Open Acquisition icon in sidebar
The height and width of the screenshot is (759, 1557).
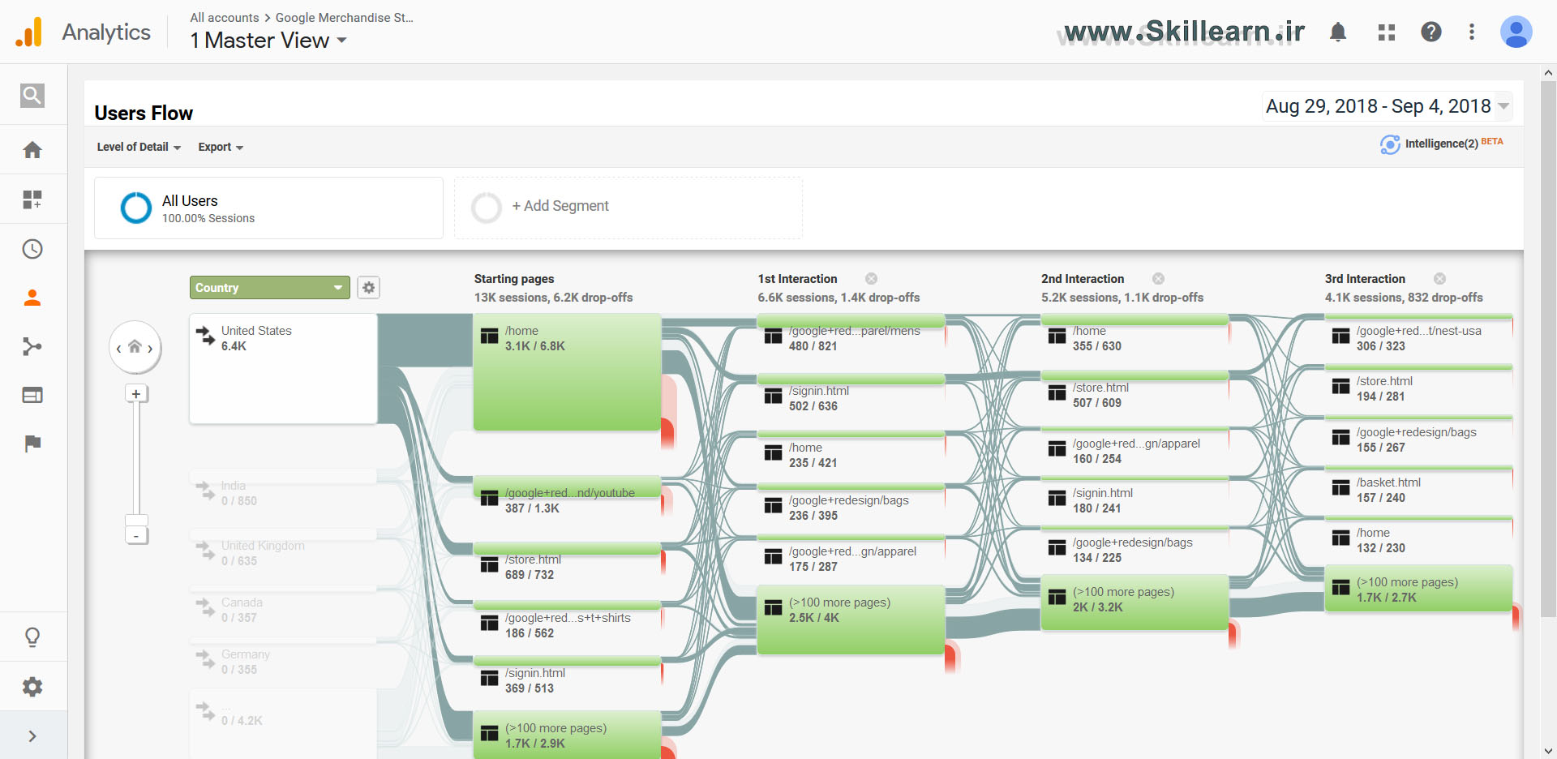click(x=32, y=347)
